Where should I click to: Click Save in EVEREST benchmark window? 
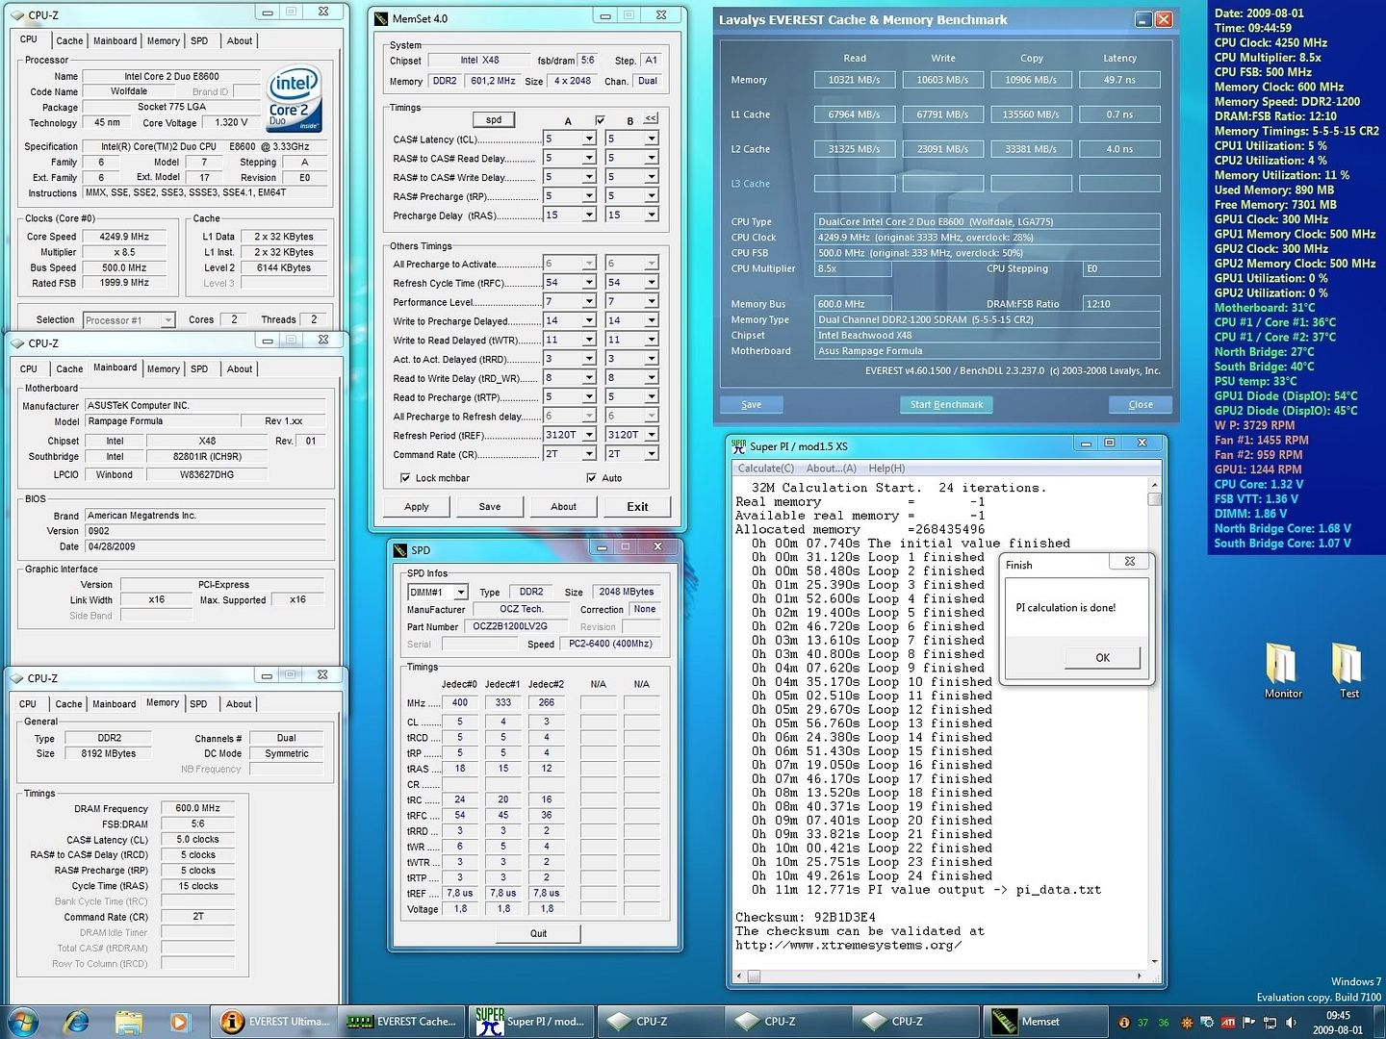point(752,405)
